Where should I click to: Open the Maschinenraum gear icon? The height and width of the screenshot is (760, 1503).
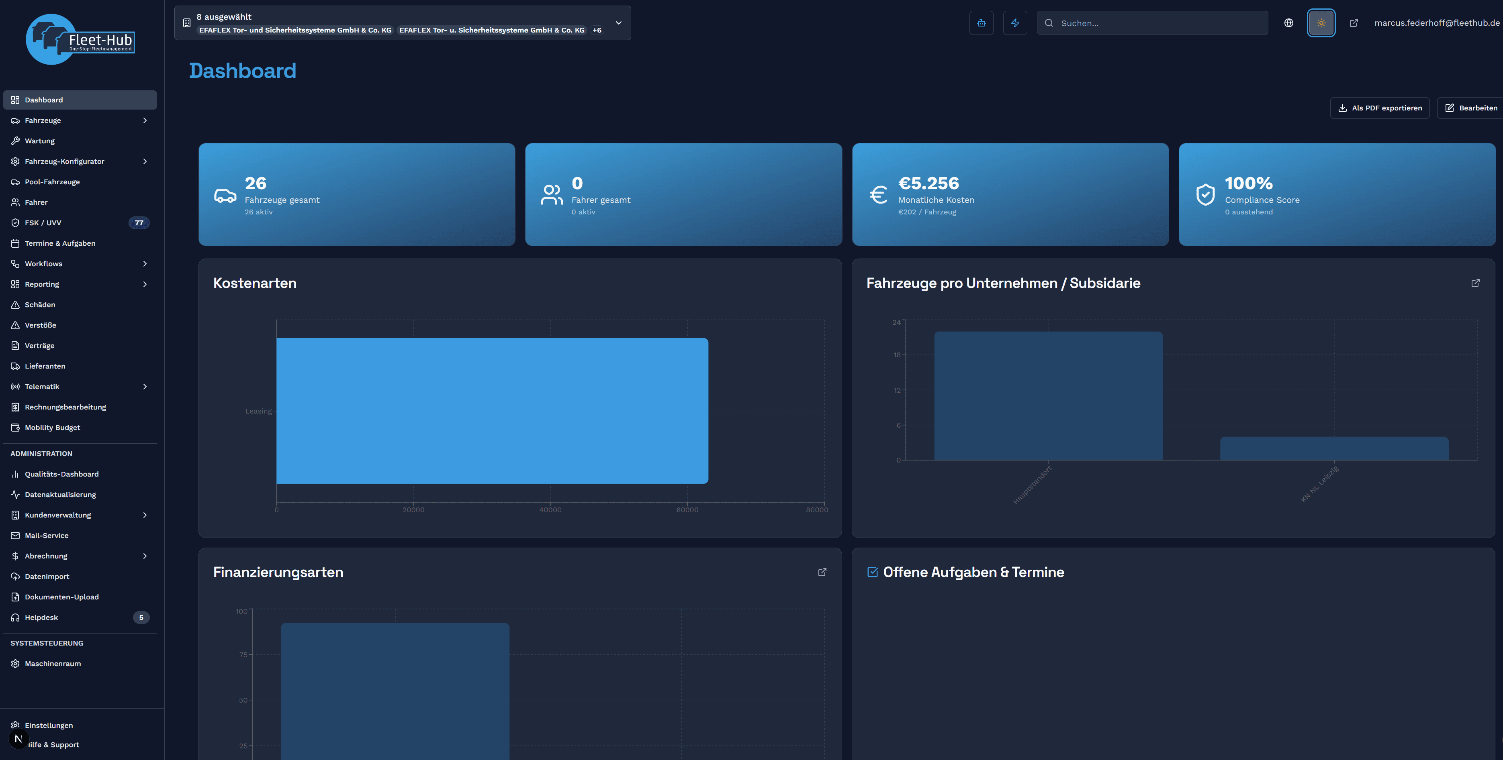[15, 663]
